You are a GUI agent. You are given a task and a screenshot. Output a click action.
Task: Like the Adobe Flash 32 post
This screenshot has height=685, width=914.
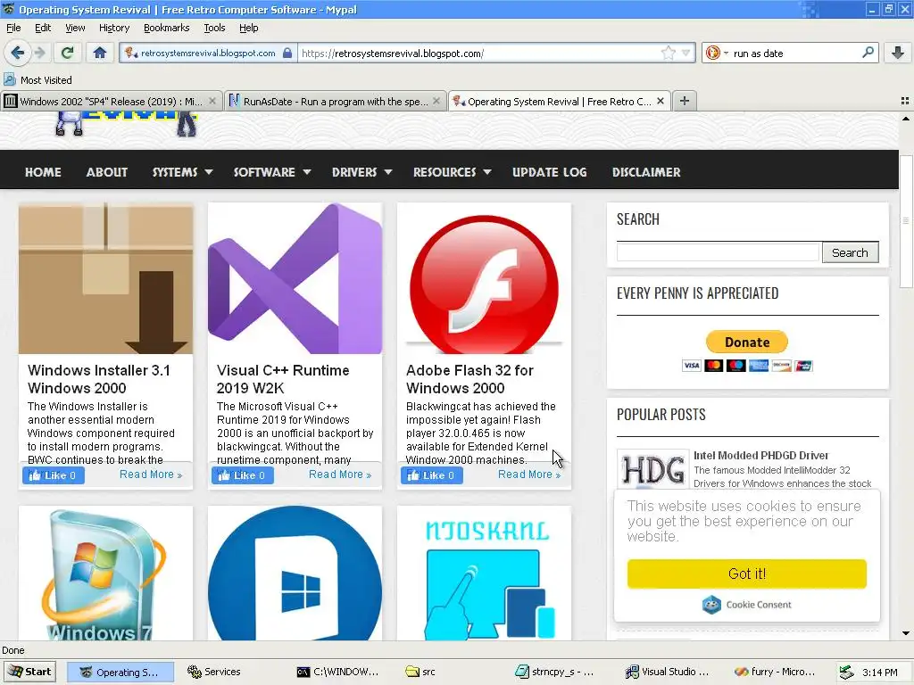coord(431,475)
